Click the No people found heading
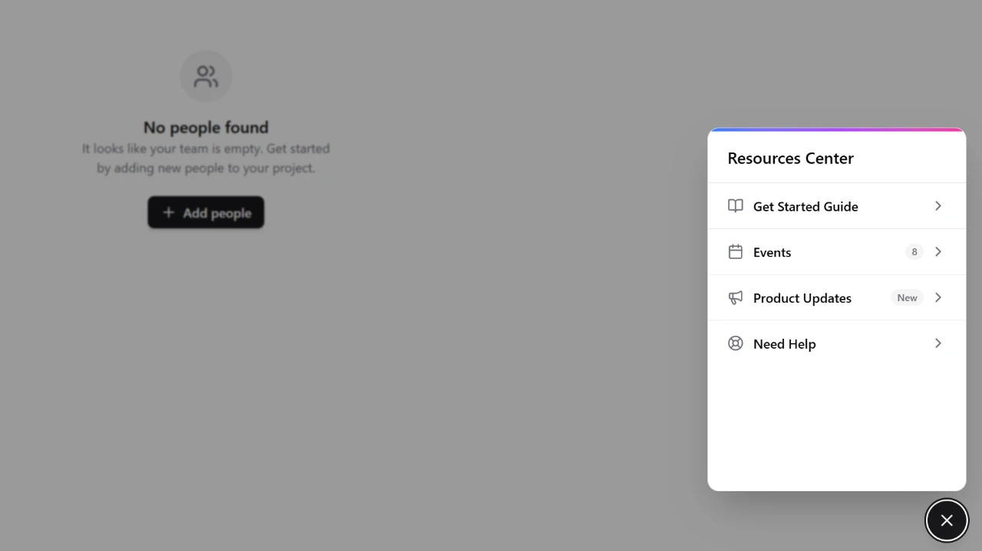 tap(206, 127)
